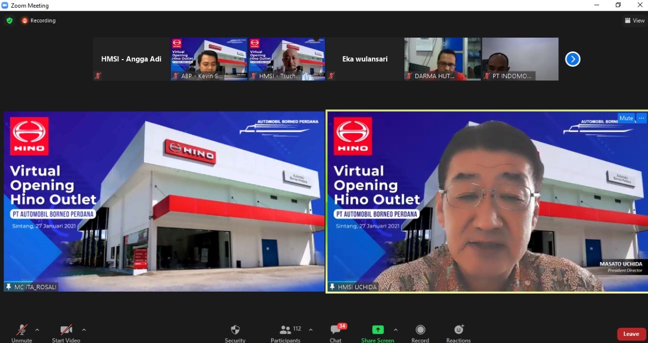Open more options on Uchida's video

641,118
